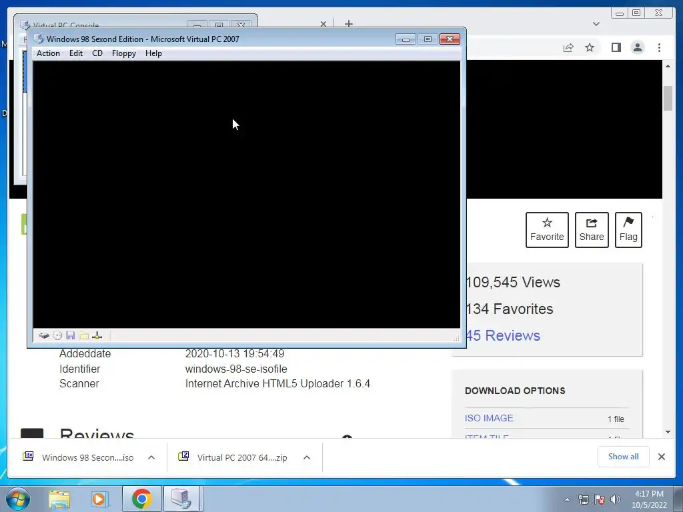The height and width of the screenshot is (512, 683).
Task: Close the current Chrome tab
Action: coord(323,24)
